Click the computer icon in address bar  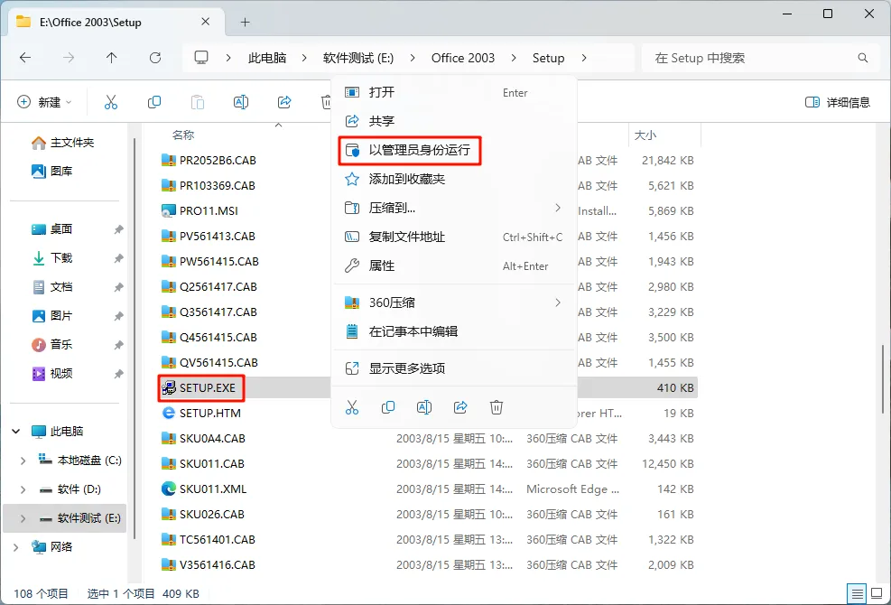tap(201, 58)
